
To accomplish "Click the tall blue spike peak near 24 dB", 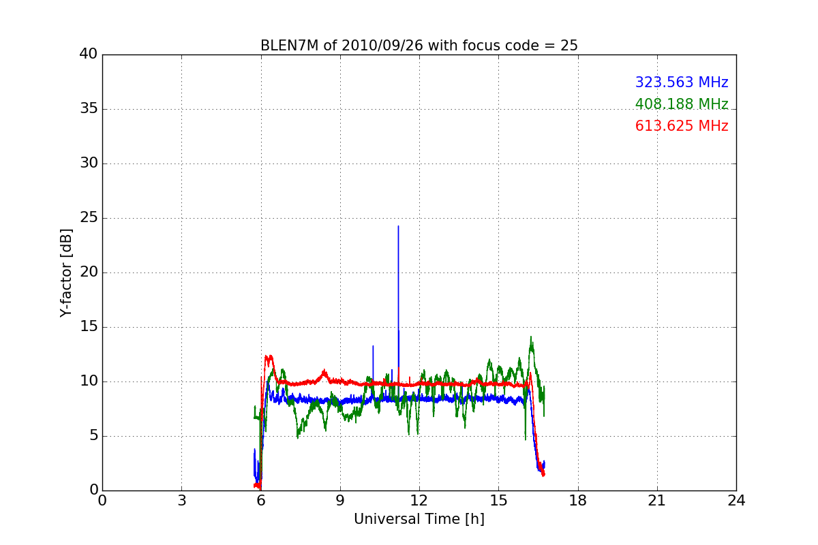I will click(x=398, y=227).
